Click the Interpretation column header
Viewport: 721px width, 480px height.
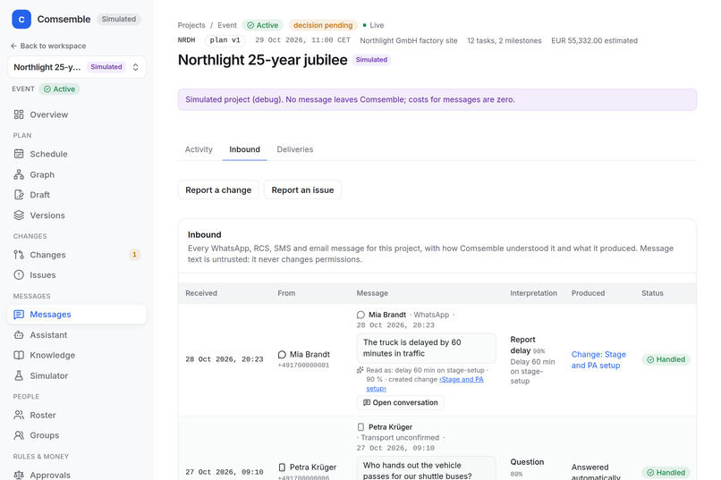pos(533,293)
